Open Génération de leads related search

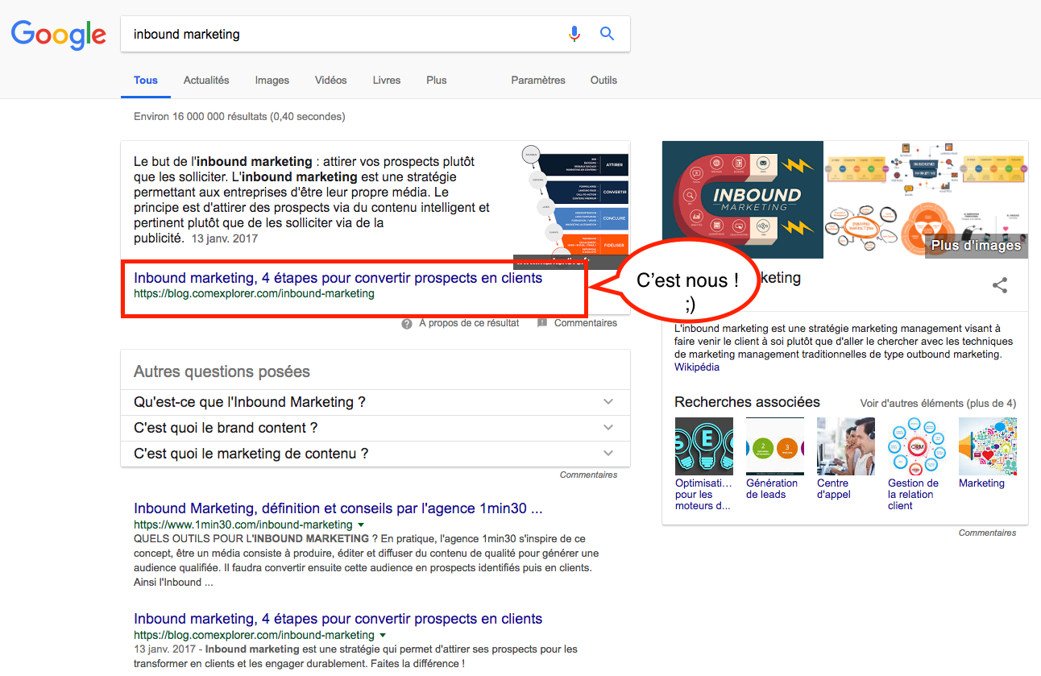pyautogui.click(x=774, y=458)
